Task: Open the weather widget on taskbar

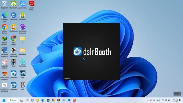Action: (27, 100)
